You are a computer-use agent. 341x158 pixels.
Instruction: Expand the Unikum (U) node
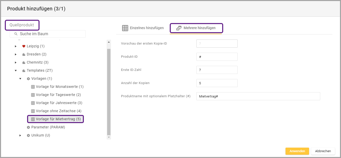20,135
